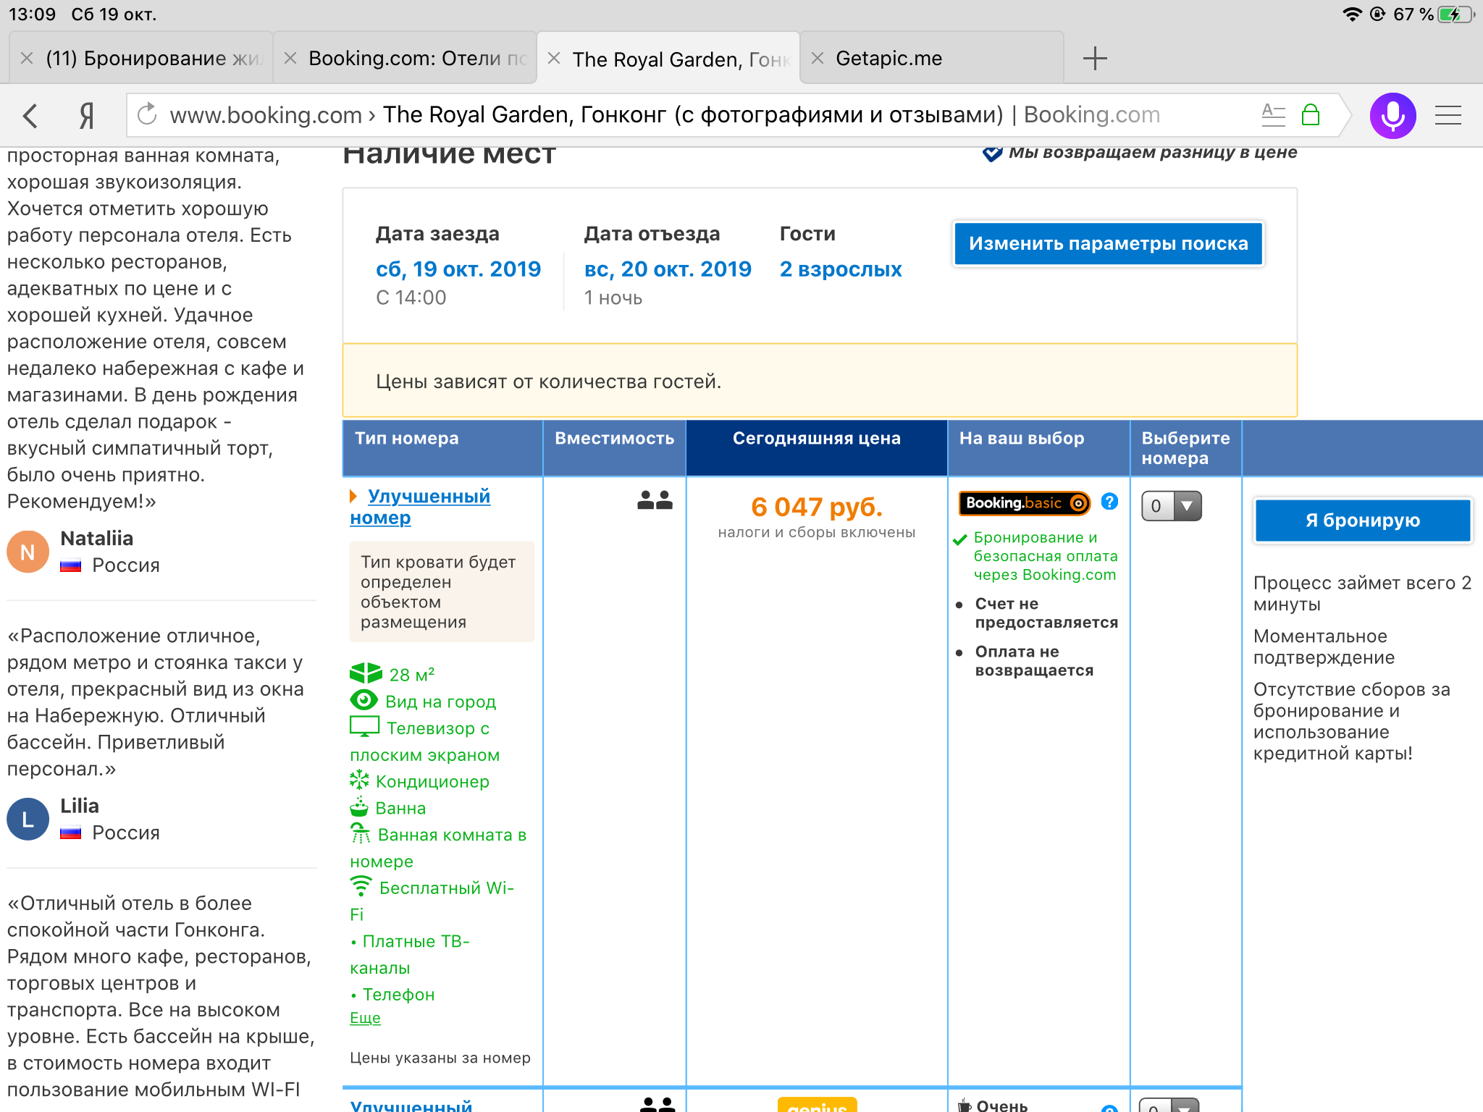The height and width of the screenshot is (1112, 1483).
Task: Click the price 6 047 руб.
Action: click(816, 507)
